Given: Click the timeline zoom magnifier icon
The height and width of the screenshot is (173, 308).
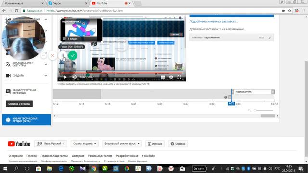Looking at the screenshot, I should pyautogui.click(x=249, y=111).
